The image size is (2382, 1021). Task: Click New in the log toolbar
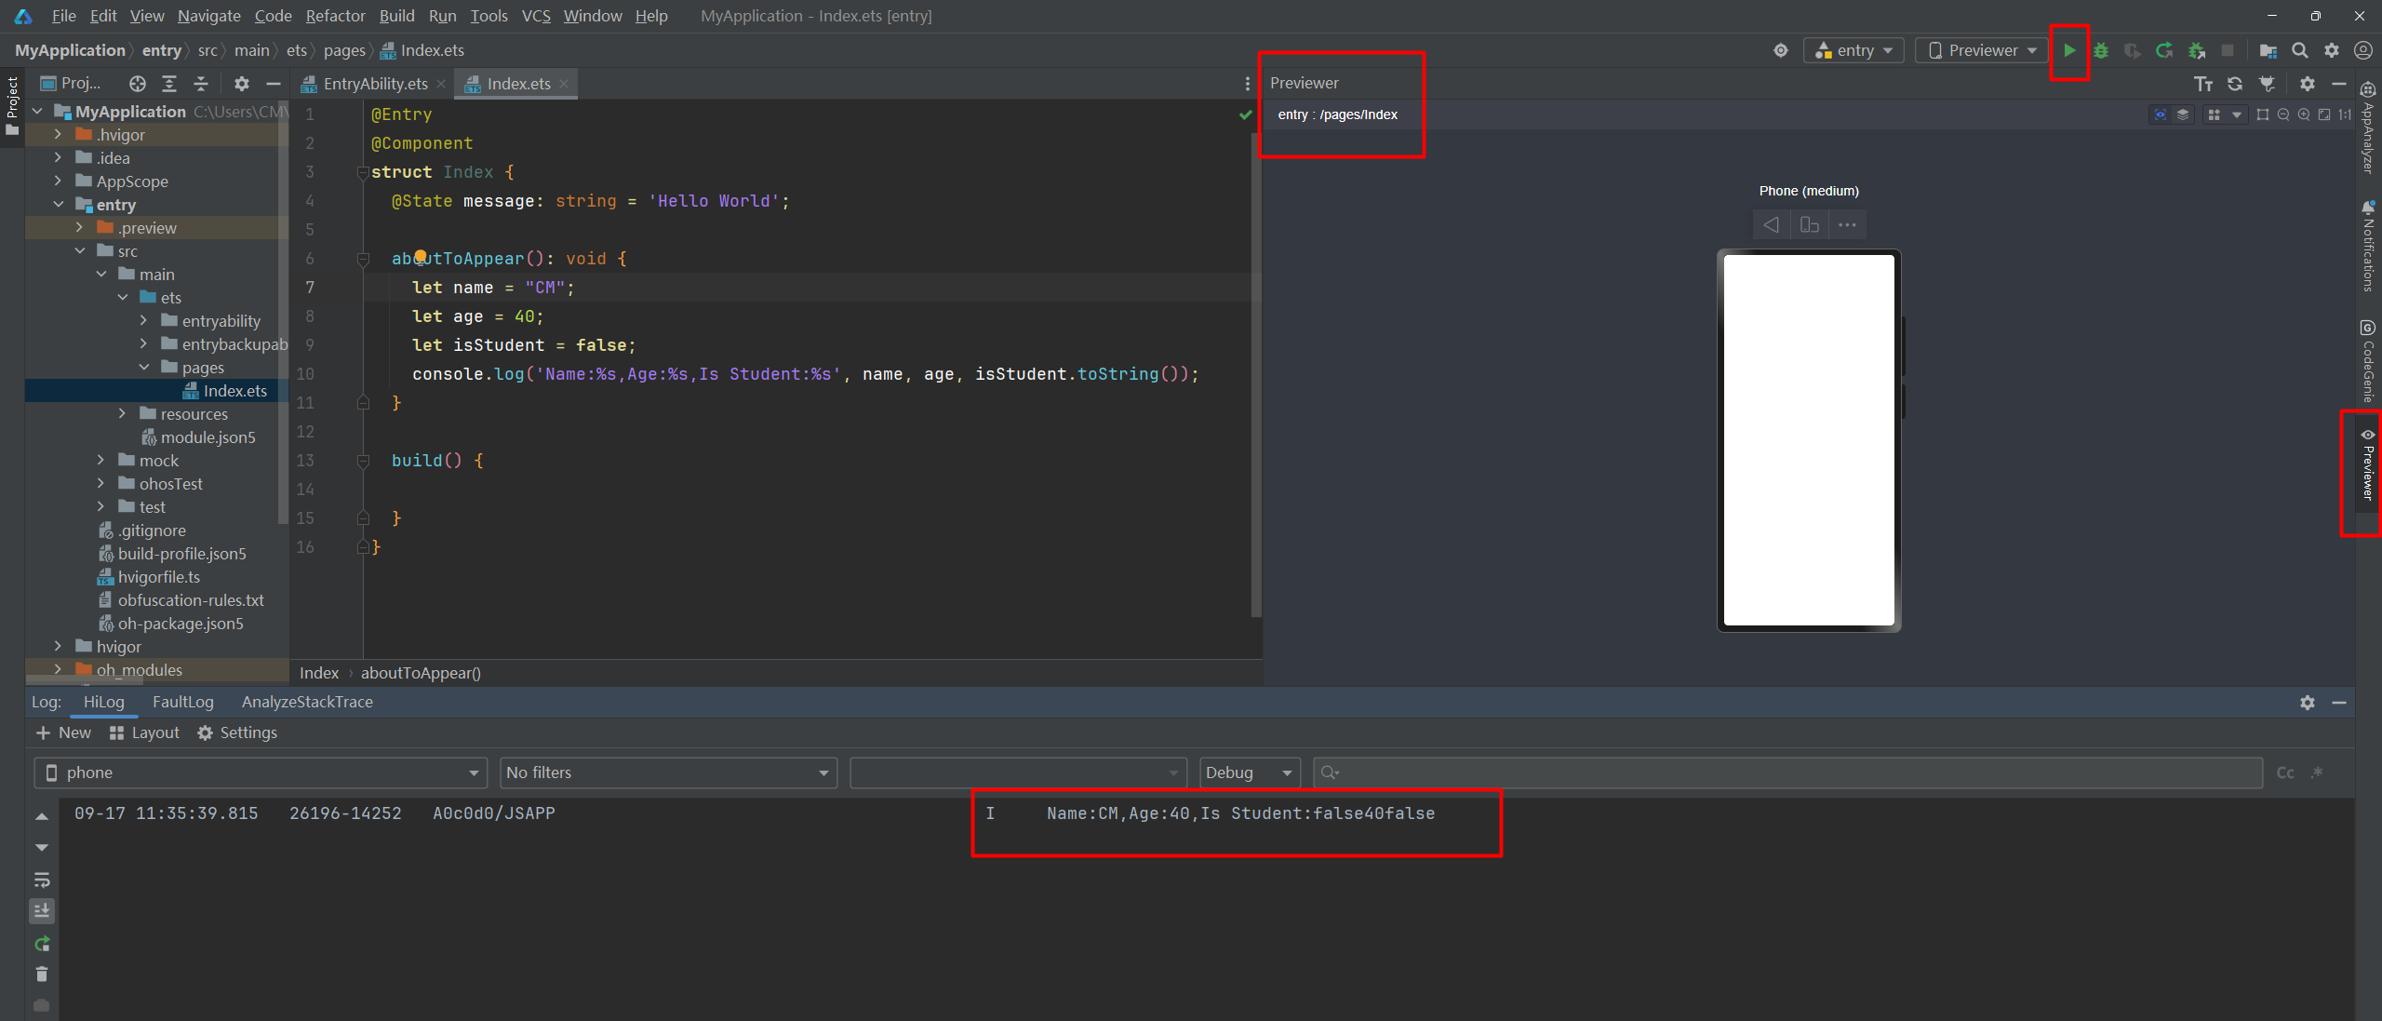click(x=63, y=732)
